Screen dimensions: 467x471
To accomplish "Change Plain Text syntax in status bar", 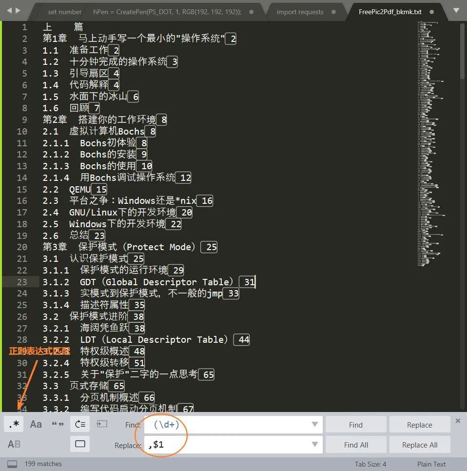I will click(x=431, y=464).
